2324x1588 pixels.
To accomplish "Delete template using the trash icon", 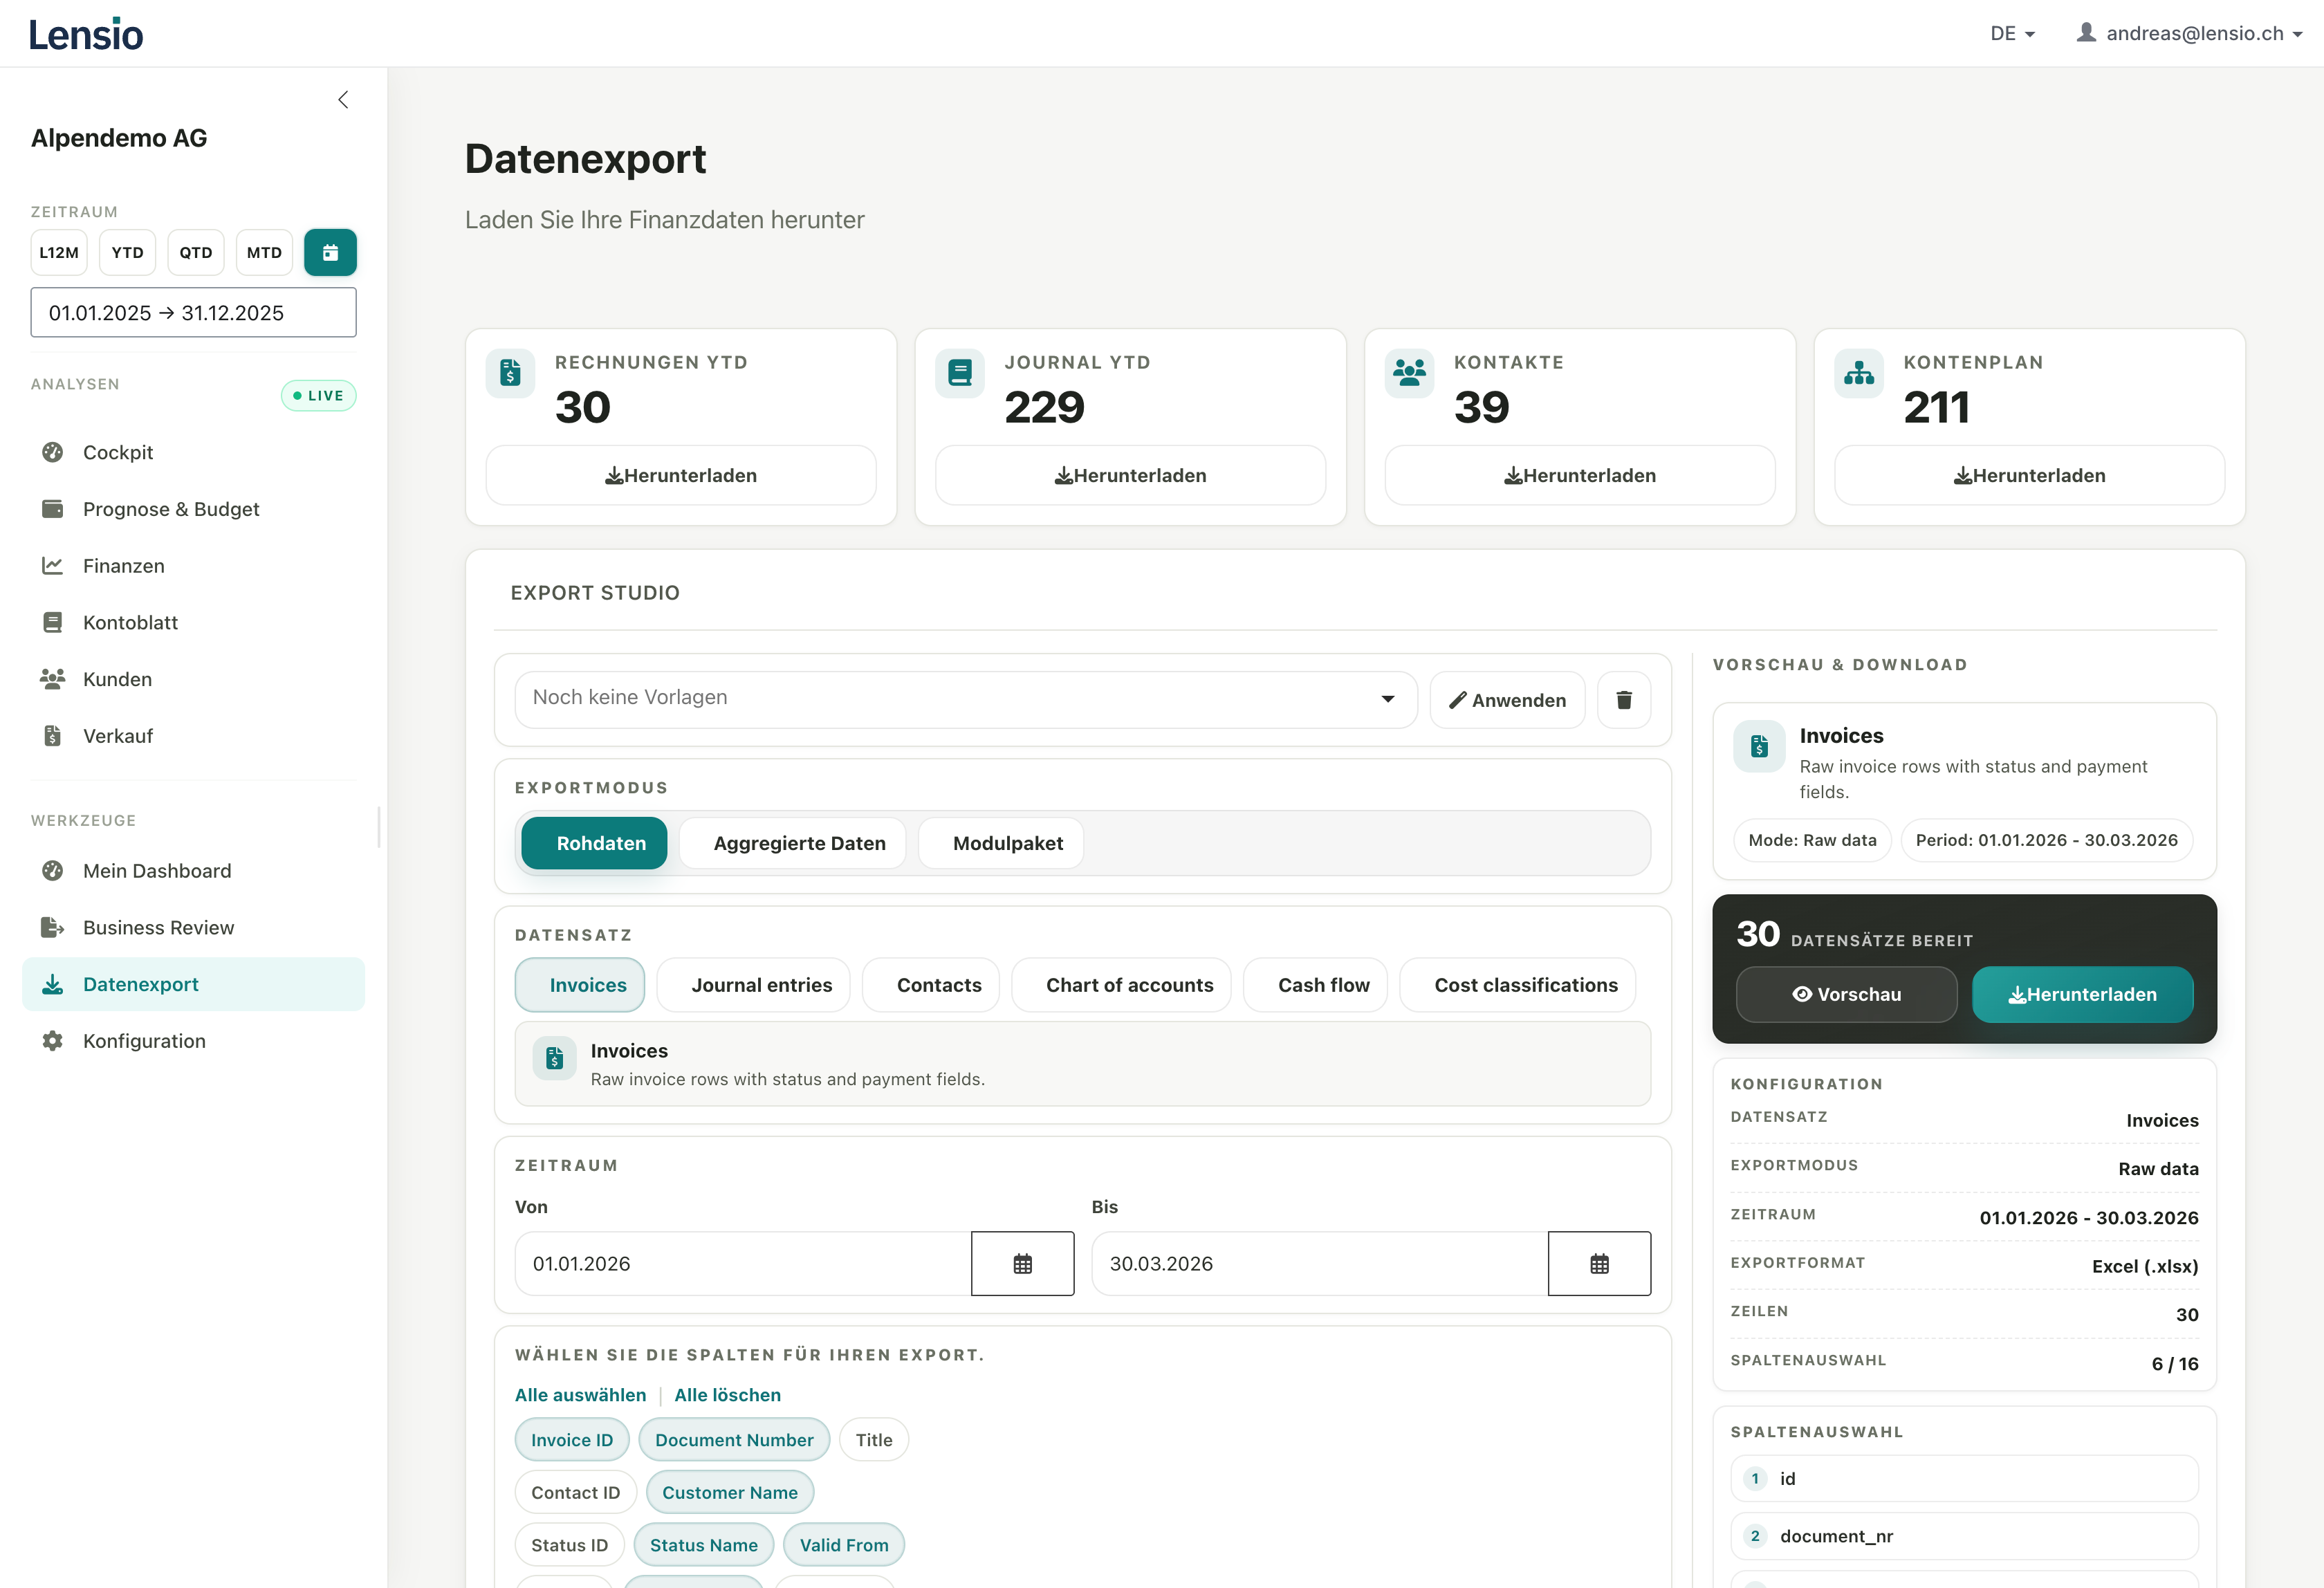I will coord(1623,700).
